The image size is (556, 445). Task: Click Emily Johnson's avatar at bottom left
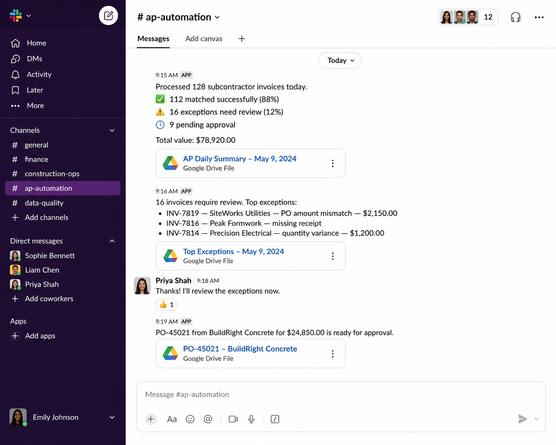coord(18,417)
